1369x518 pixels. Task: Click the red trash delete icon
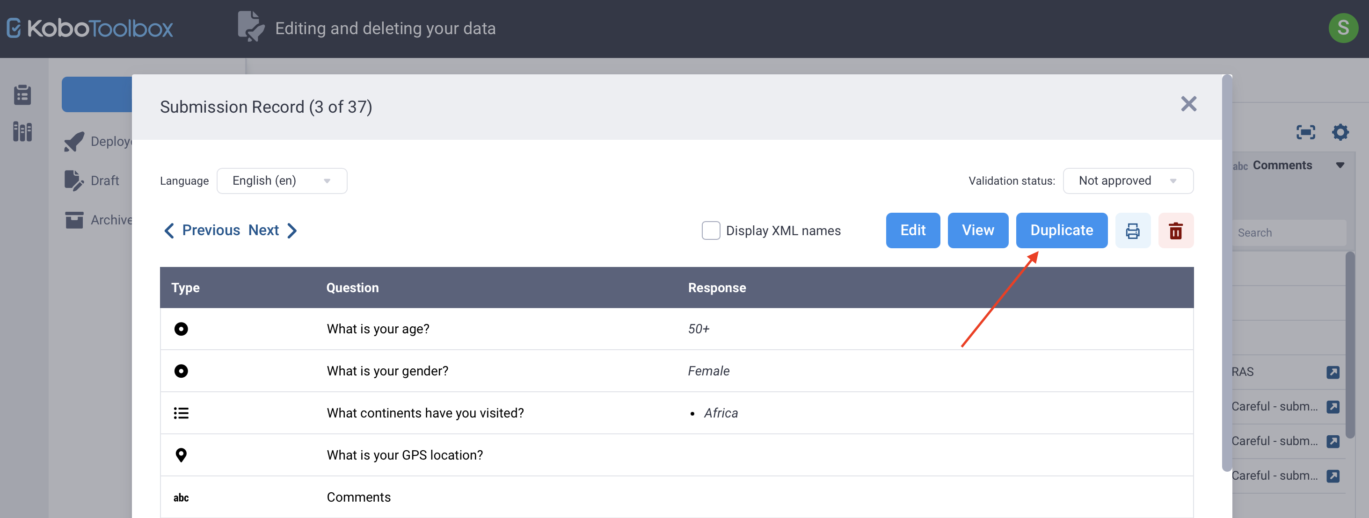pos(1176,230)
